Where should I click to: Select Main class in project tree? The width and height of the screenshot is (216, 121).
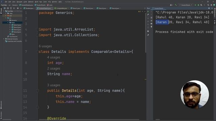(12, 34)
